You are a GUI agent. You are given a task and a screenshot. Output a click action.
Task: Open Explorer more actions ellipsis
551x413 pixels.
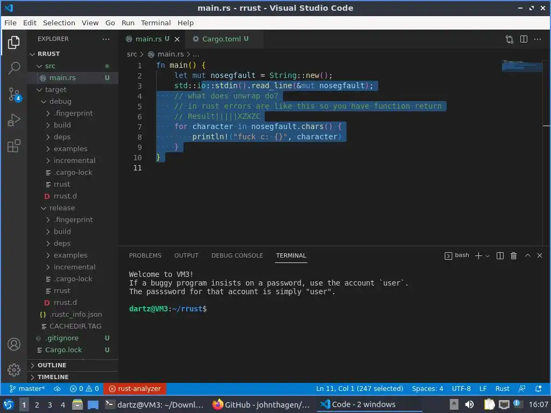pyautogui.click(x=106, y=39)
